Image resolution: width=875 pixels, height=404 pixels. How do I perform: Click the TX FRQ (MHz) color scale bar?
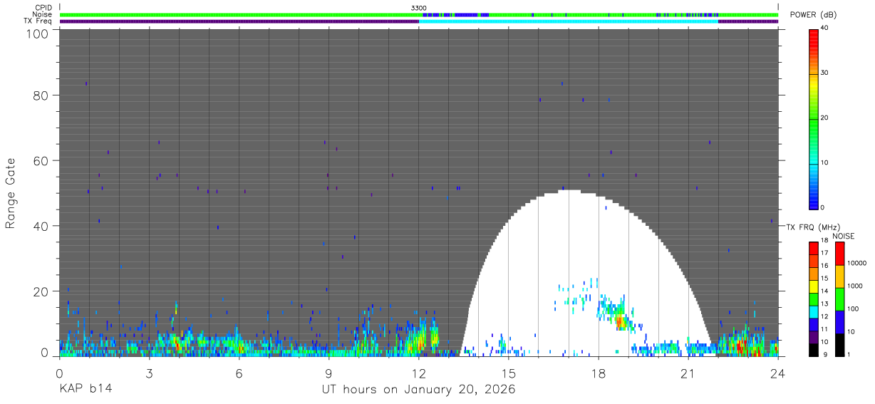tap(814, 299)
